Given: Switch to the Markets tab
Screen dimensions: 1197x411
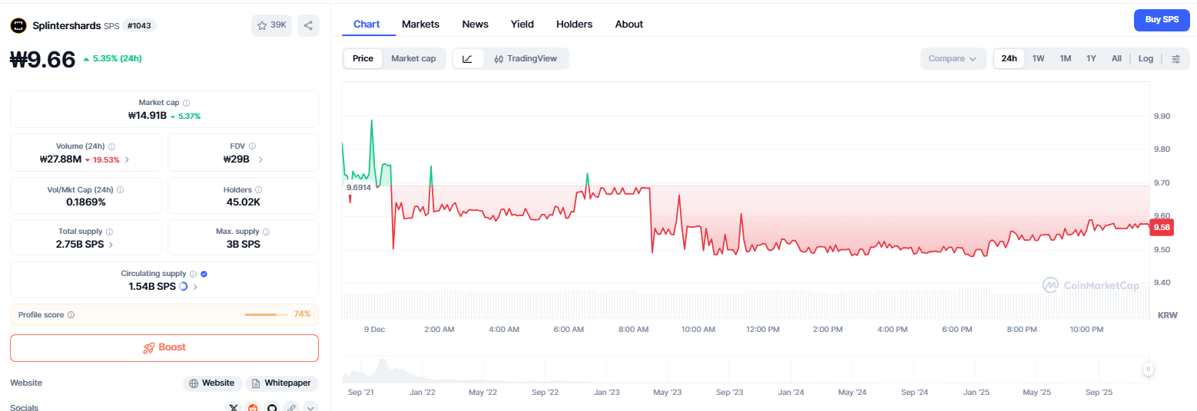Looking at the screenshot, I should 420,25.
